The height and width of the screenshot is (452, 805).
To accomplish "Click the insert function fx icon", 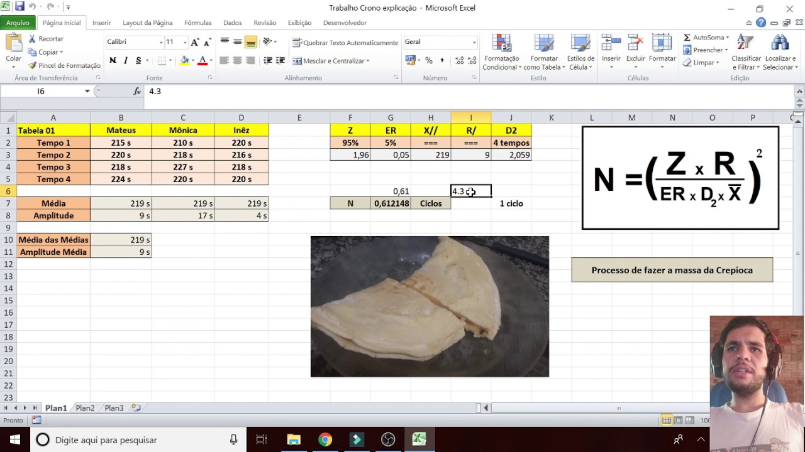I will click(x=137, y=91).
